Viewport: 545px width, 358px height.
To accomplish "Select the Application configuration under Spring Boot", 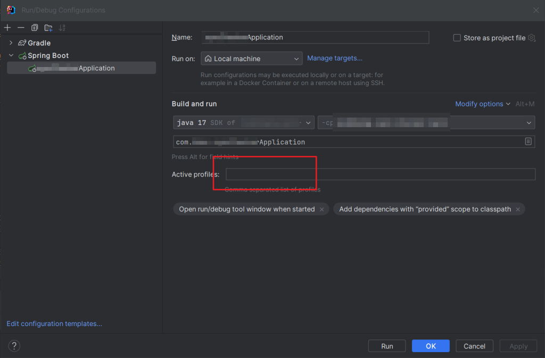I will point(80,68).
